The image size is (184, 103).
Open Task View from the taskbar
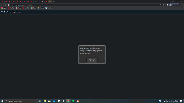point(40,101)
